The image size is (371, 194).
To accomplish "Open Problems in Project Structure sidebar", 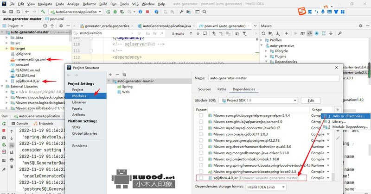I will [x=79, y=146].
